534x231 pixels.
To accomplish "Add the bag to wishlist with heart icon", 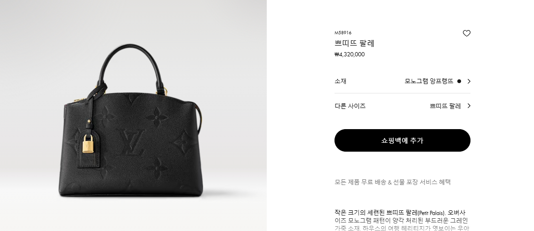I will pos(466,33).
